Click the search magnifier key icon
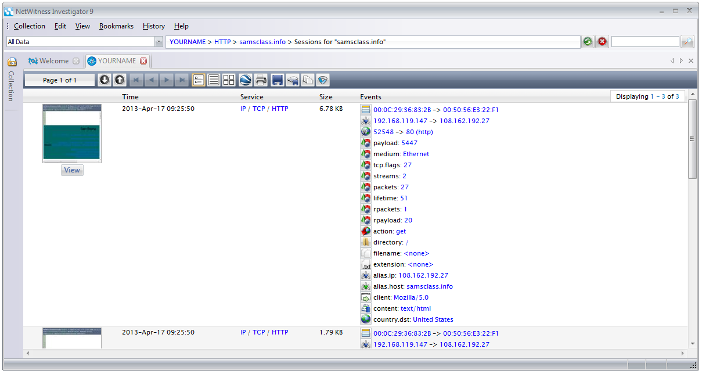The width and height of the screenshot is (702, 374). [x=687, y=42]
